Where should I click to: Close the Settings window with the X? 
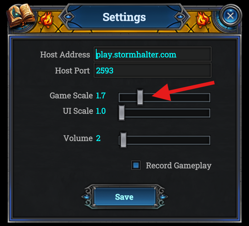(x=230, y=16)
